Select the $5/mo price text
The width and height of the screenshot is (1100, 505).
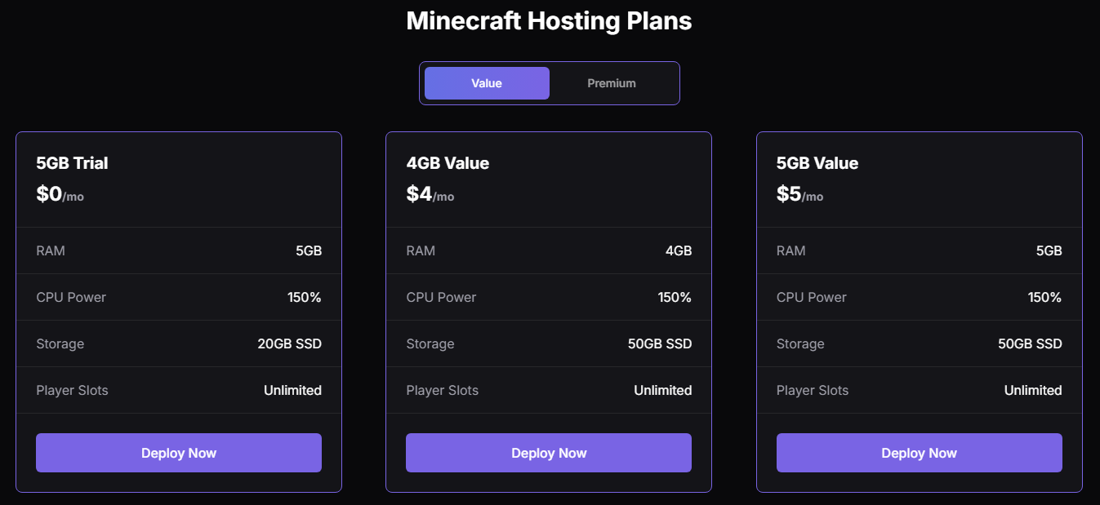(x=799, y=194)
